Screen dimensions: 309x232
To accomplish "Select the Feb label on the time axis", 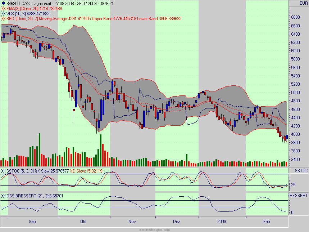I will (267, 222).
